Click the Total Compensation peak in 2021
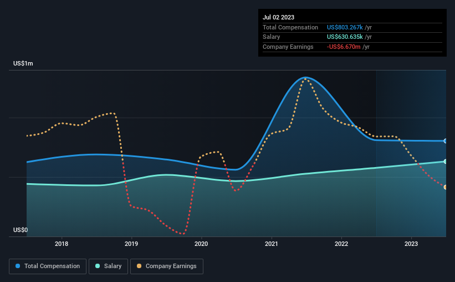455x282 pixels. point(305,77)
